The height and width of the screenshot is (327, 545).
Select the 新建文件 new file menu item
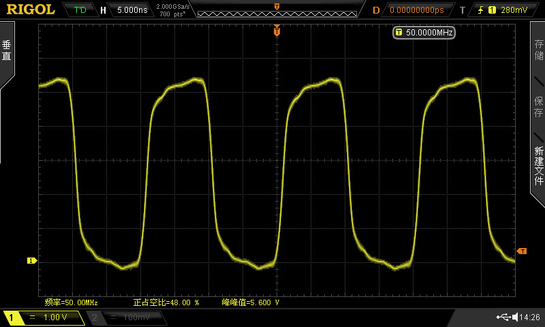(x=539, y=166)
